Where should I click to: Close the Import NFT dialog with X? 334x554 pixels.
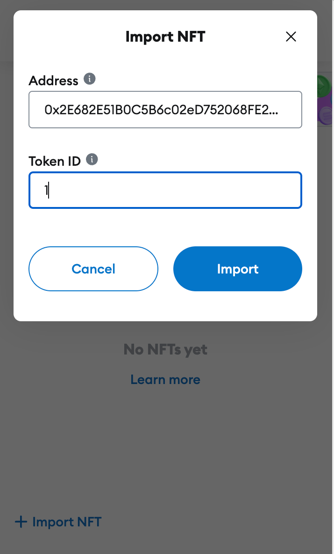291,37
